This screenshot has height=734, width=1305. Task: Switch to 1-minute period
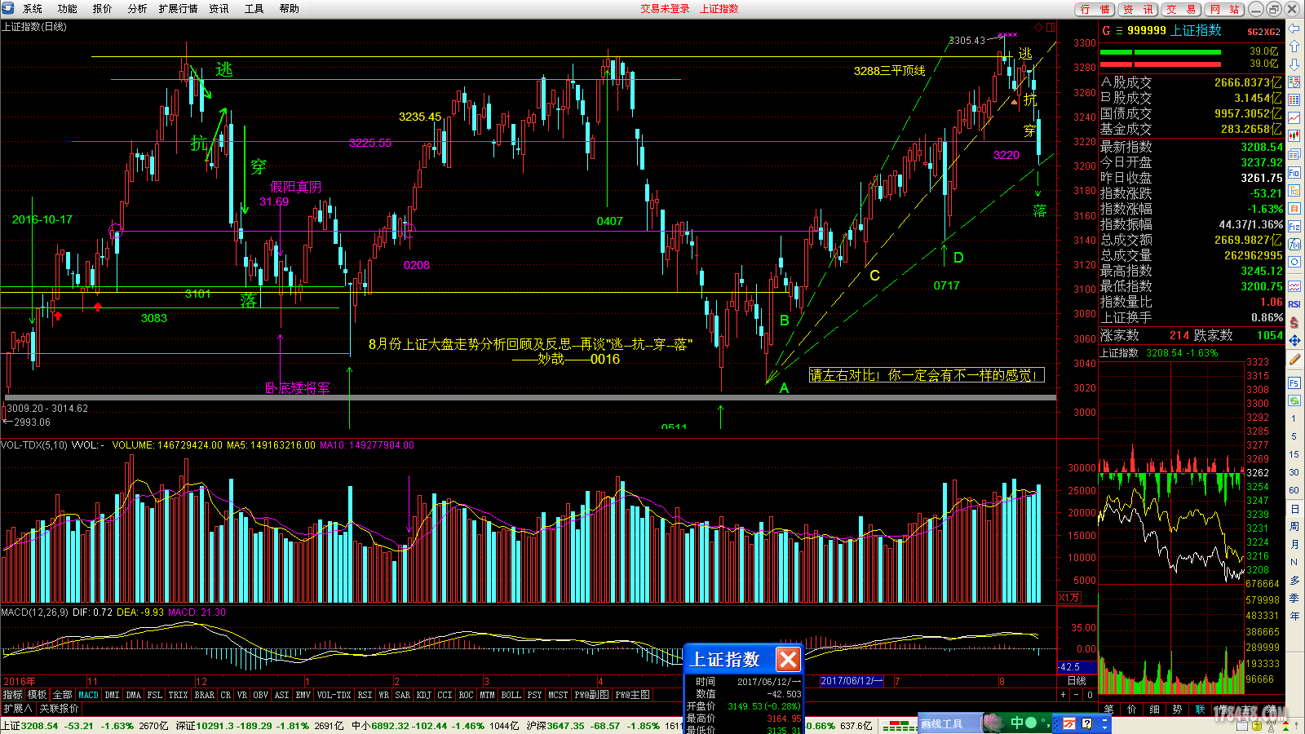[1294, 418]
